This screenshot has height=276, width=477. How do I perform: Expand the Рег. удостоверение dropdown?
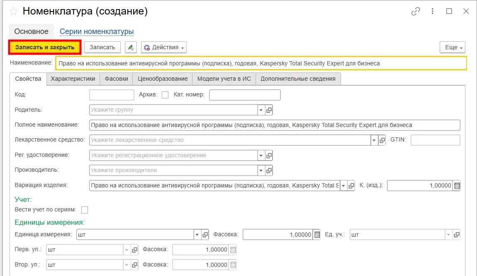[x=261, y=155]
